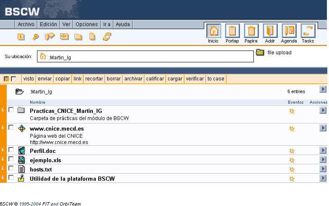Open the actions menu arrow for :Martin_lg folder
The width and height of the screenshot is (329, 206).
tap(322, 89)
